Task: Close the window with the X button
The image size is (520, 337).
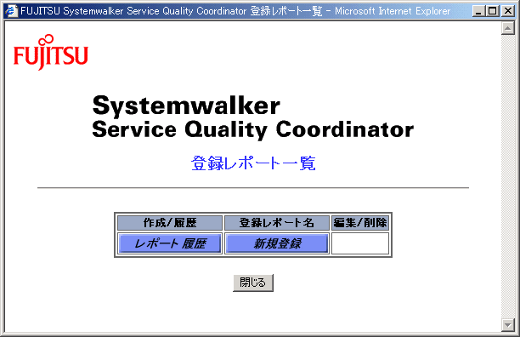Action: click(508, 11)
